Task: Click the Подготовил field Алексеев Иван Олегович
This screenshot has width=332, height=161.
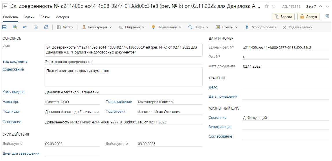Action: coord(170,112)
